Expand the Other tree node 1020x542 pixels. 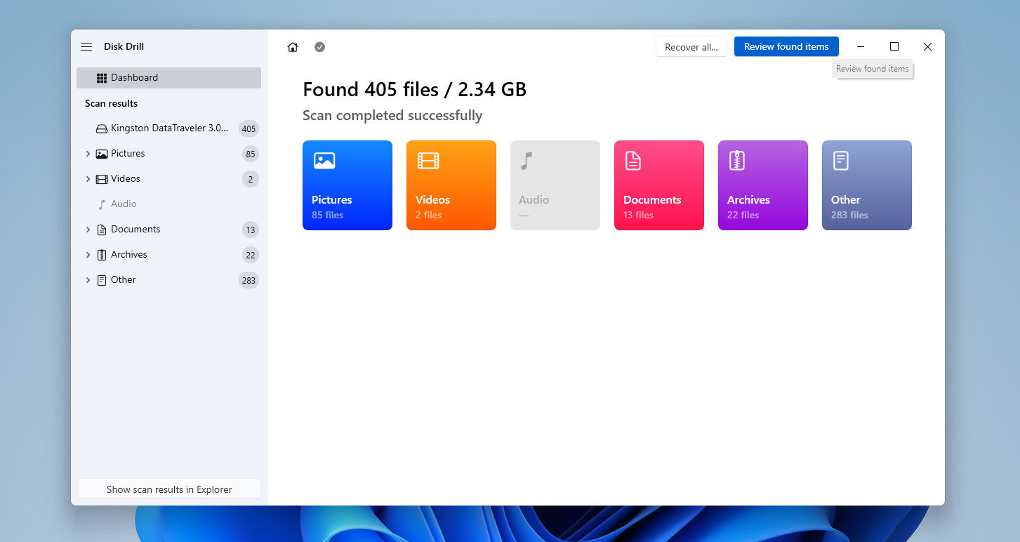pos(88,280)
